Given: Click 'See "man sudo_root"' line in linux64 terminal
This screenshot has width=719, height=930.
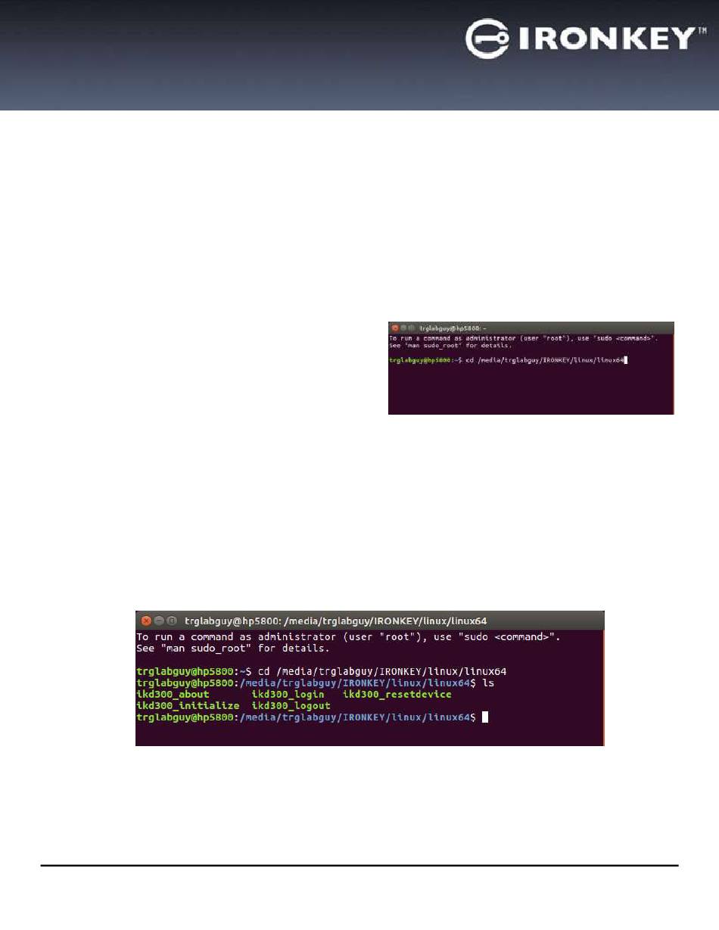Looking at the screenshot, I should (x=235, y=649).
